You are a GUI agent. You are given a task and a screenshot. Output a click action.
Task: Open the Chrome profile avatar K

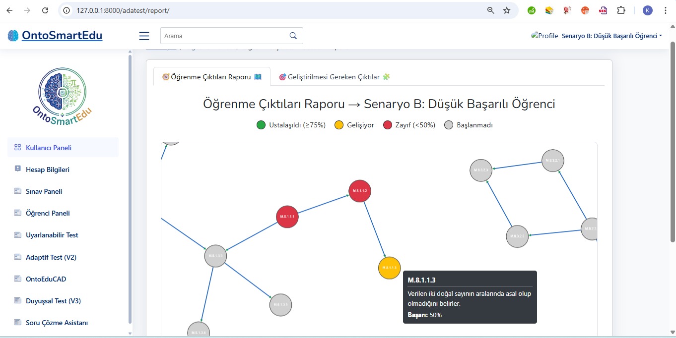pos(648,10)
